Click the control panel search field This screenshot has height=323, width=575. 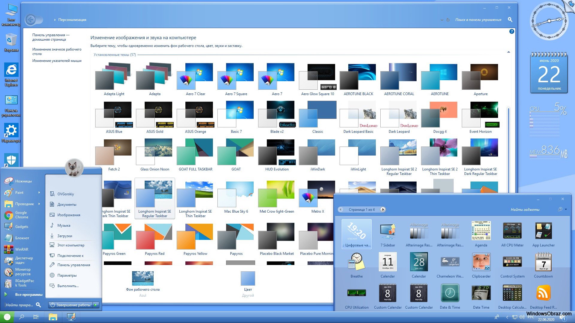478,20
